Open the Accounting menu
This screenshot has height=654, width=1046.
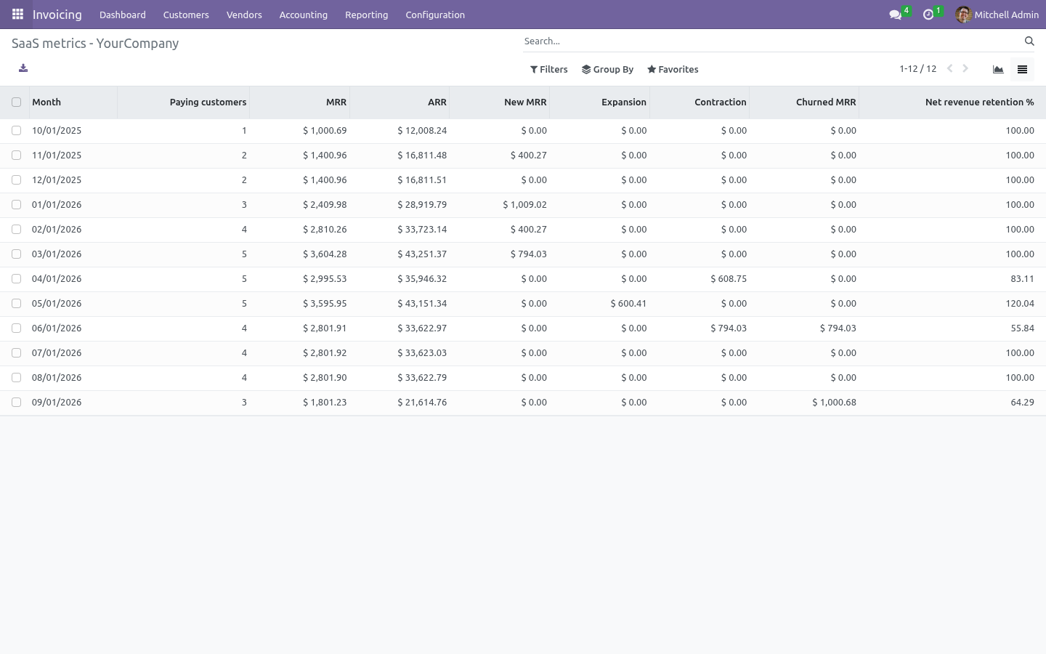(304, 15)
